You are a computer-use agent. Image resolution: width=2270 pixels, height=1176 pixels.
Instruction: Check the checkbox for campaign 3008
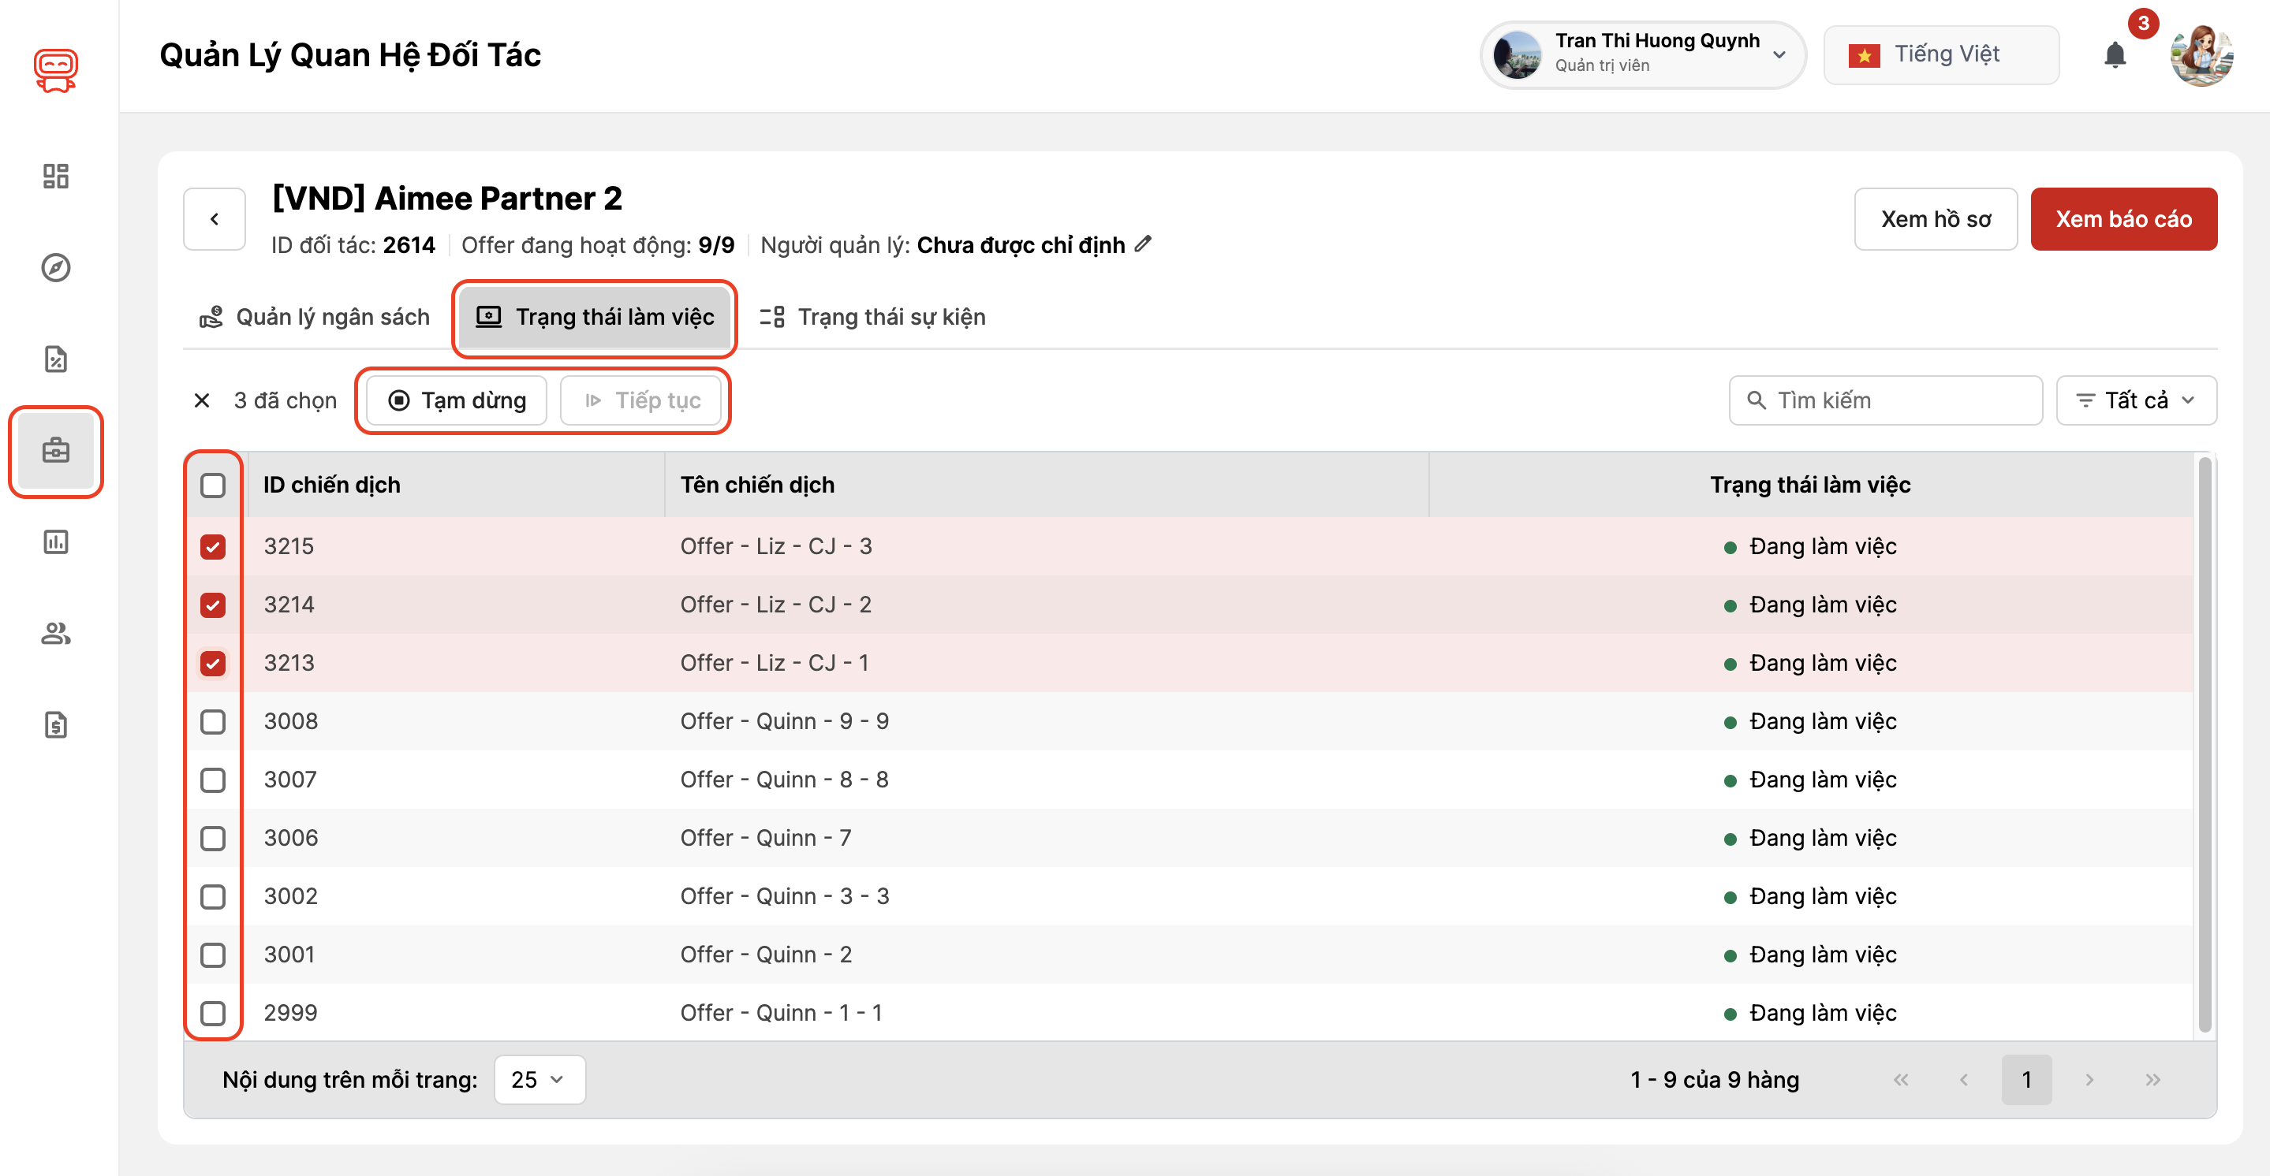(x=212, y=721)
